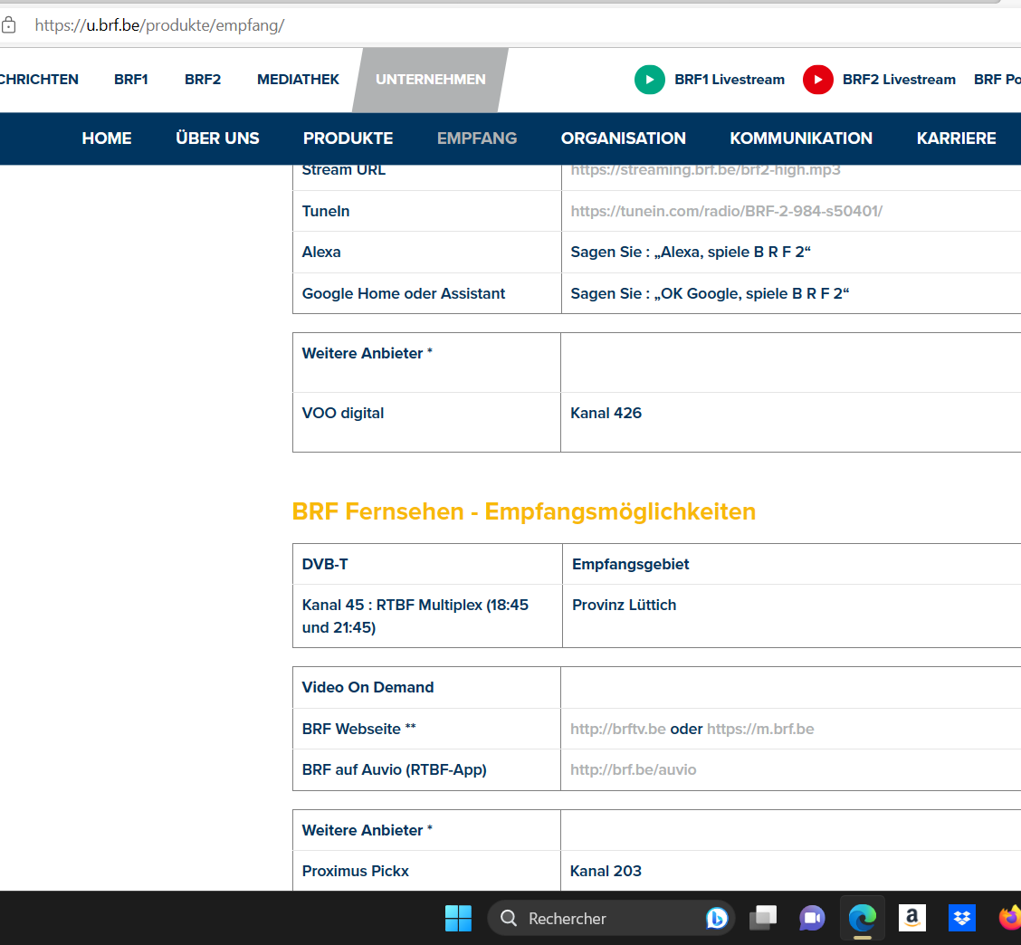The width and height of the screenshot is (1021, 945).
Task: Click the browser address bar URL
Action: [159, 25]
